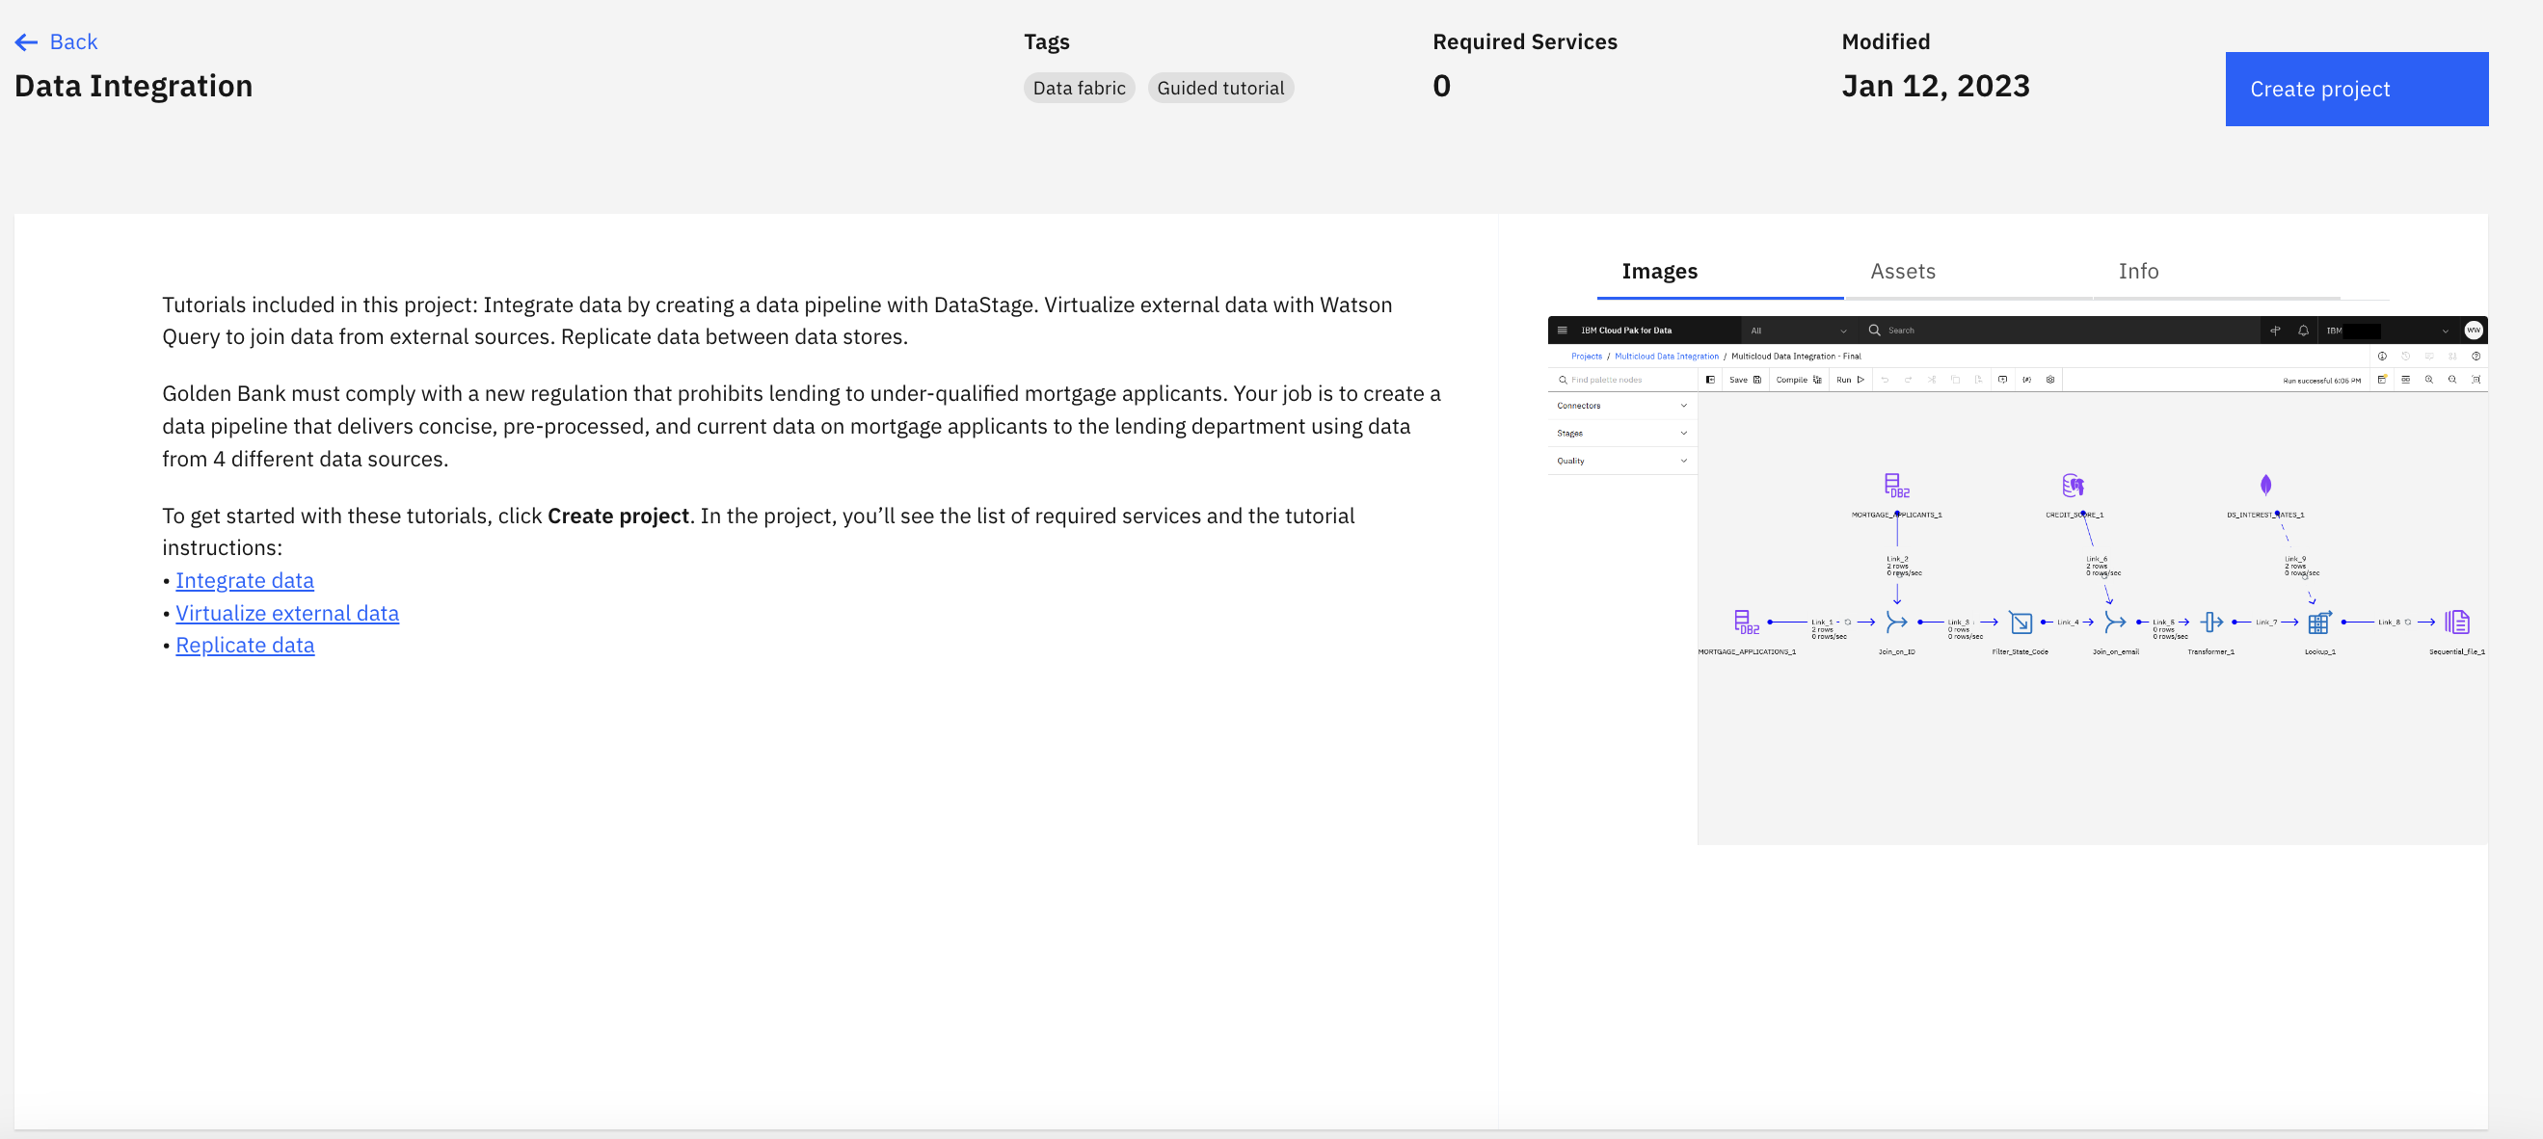Screen dimensions: 2543x1139
Task: Click the parameters braces icon in preview toolbar
Action: [2026, 380]
